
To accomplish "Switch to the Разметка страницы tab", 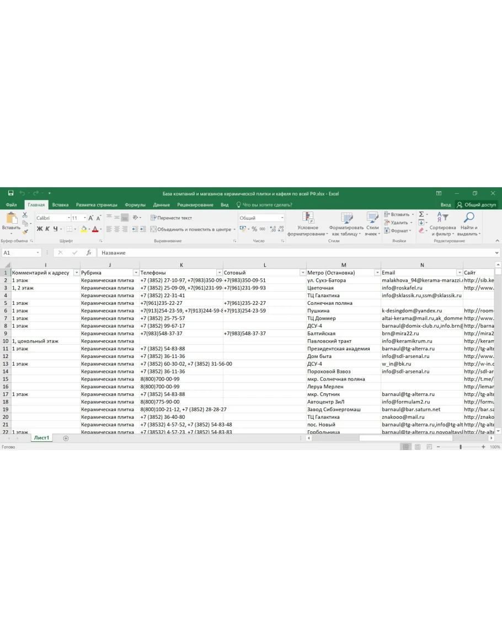I will pyautogui.click(x=97, y=205).
